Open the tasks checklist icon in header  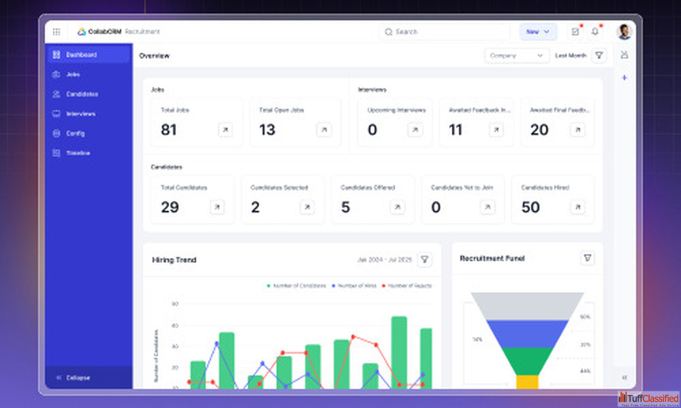pyautogui.click(x=575, y=32)
